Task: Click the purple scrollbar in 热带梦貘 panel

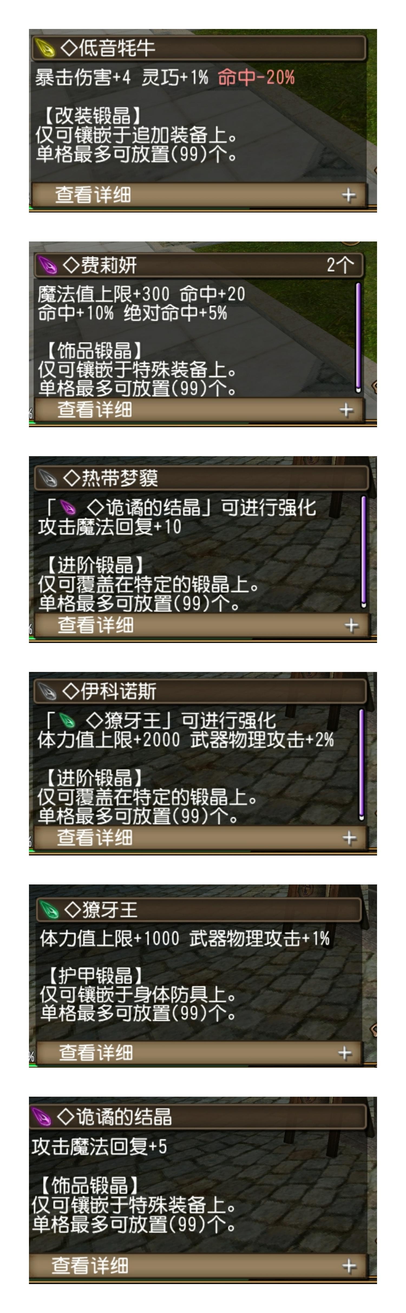Action: coord(363,552)
